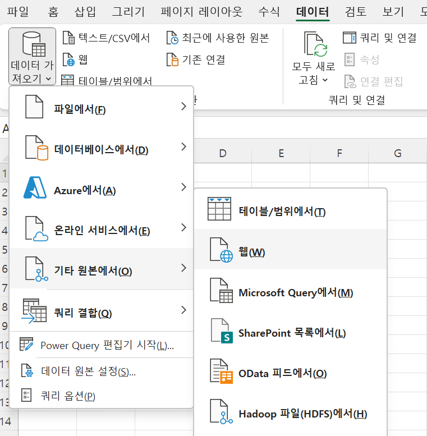
Task: Click the 파일에서 blank document icon
Action: 34,107
